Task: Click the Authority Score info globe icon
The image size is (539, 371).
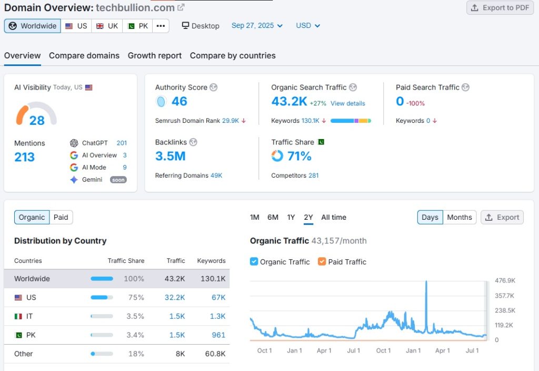Action: (x=214, y=87)
